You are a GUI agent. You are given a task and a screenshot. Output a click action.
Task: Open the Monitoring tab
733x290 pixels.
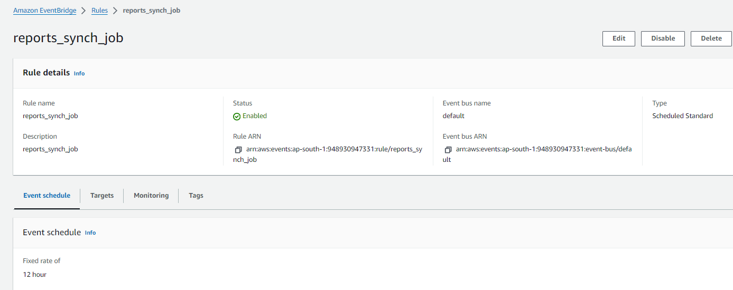coord(151,196)
